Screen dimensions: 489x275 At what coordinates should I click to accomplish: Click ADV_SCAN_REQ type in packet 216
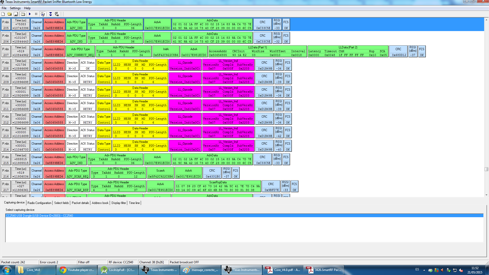tap(78, 173)
